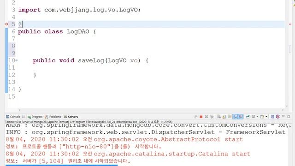The width and height of the screenshot is (295, 166).
Task: Click 'public class' keywords on line 6
Action: pyautogui.click(x=41, y=31)
